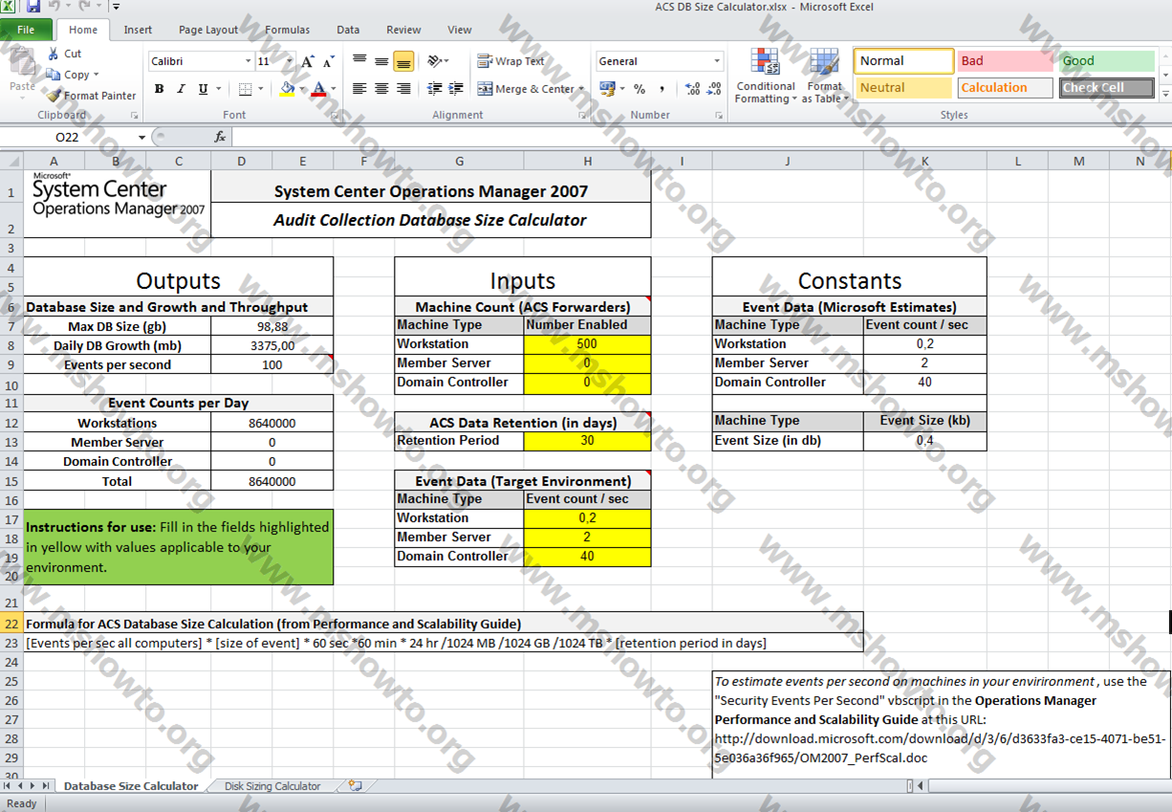
Task: Apply the Bad cell style
Action: [1006, 61]
